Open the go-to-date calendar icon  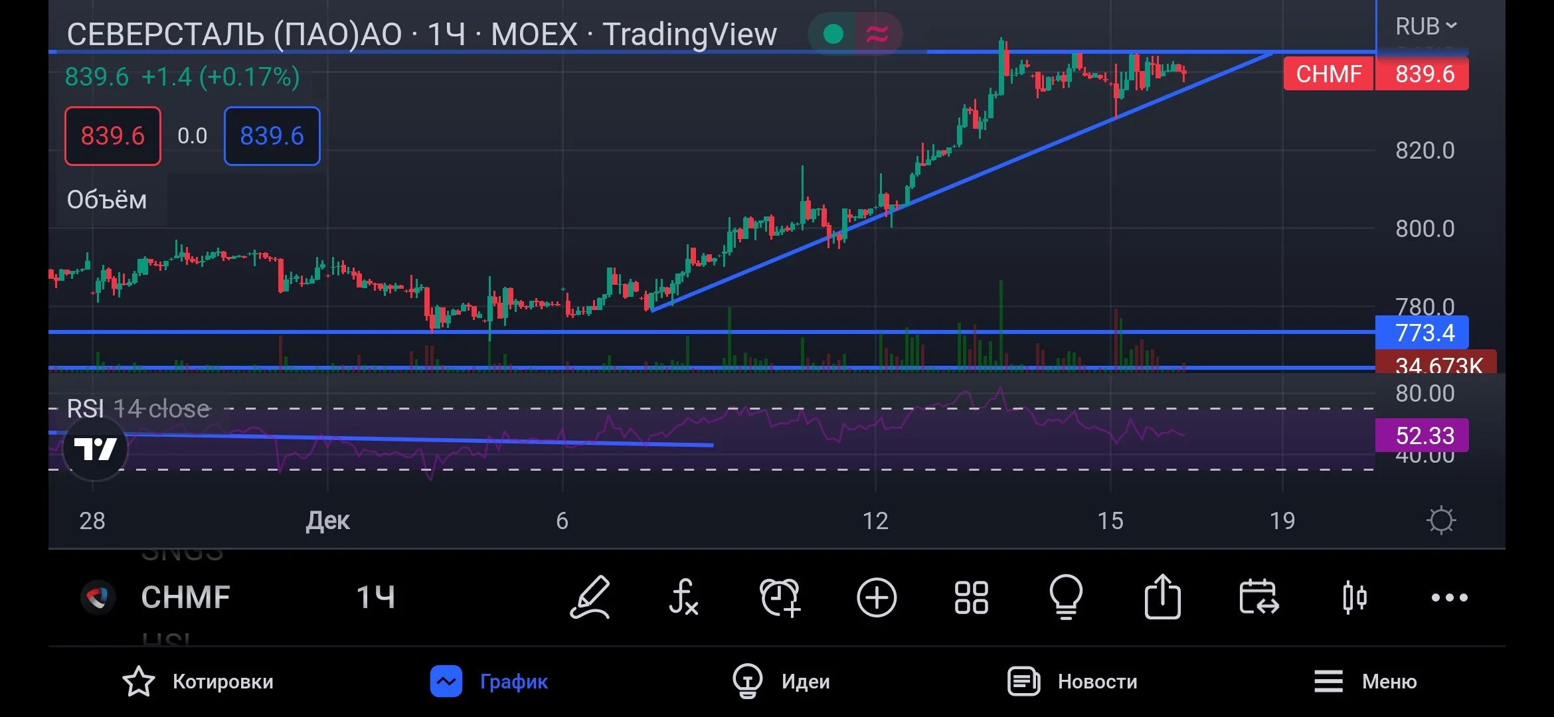pos(1258,597)
